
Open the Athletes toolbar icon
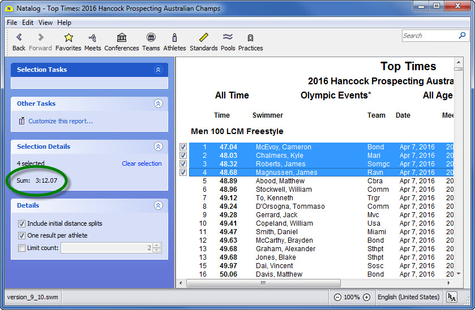(x=174, y=38)
